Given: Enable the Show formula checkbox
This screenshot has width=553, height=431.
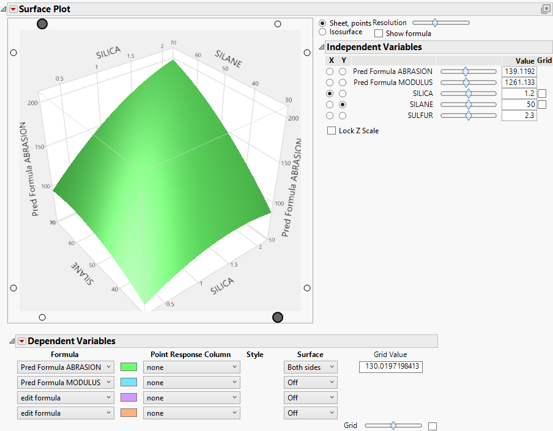Looking at the screenshot, I should point(378,34).
